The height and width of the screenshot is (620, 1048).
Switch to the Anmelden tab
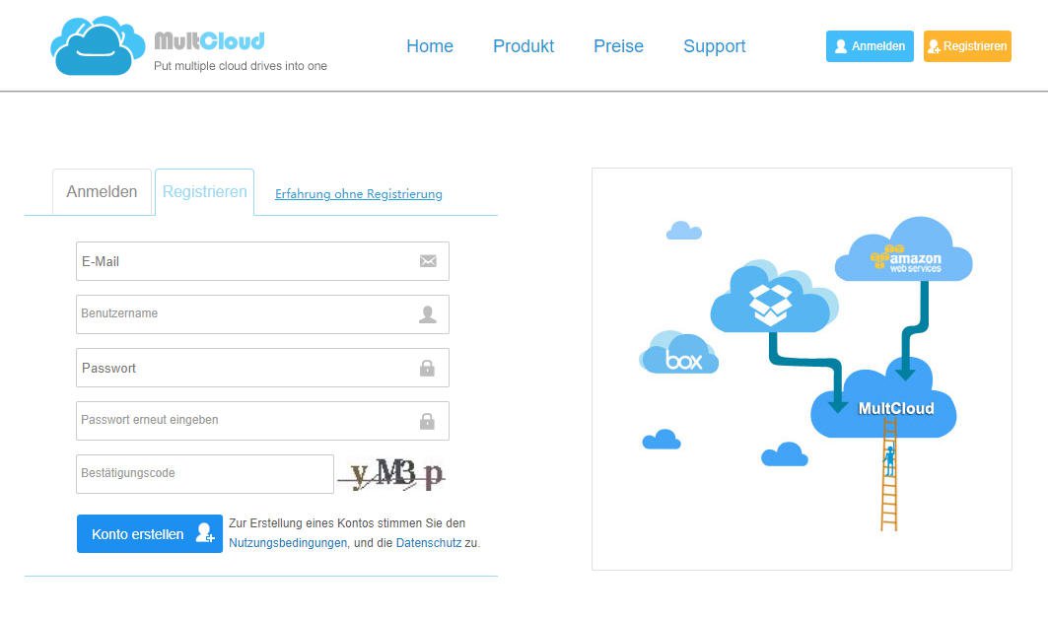tap(102, 192)
